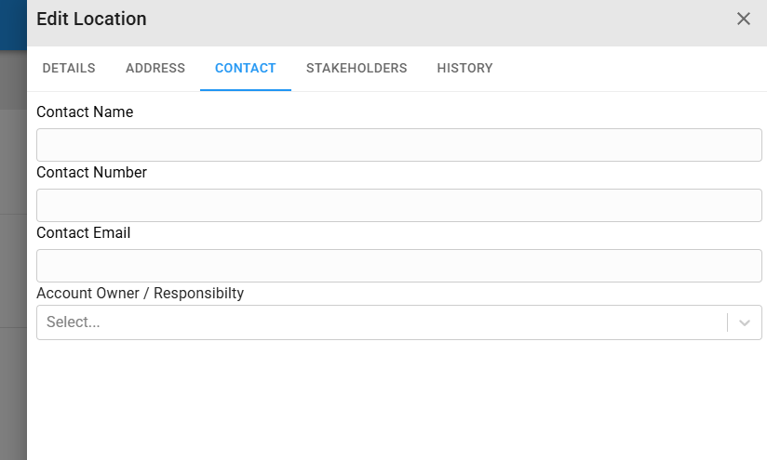Click the Account Owner / Responsibilty label
This screenshot has width=767, height=460.
(141, 293)
